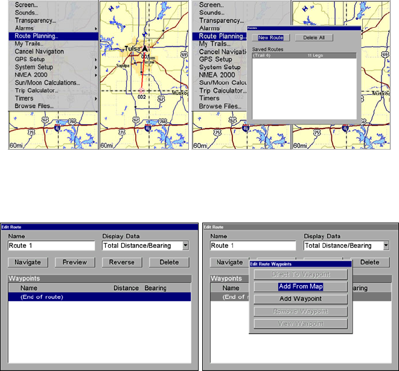Click Delete in Edit Route window without popup
This screenshot has height=371, width=399.
click(x=169, y=262)
